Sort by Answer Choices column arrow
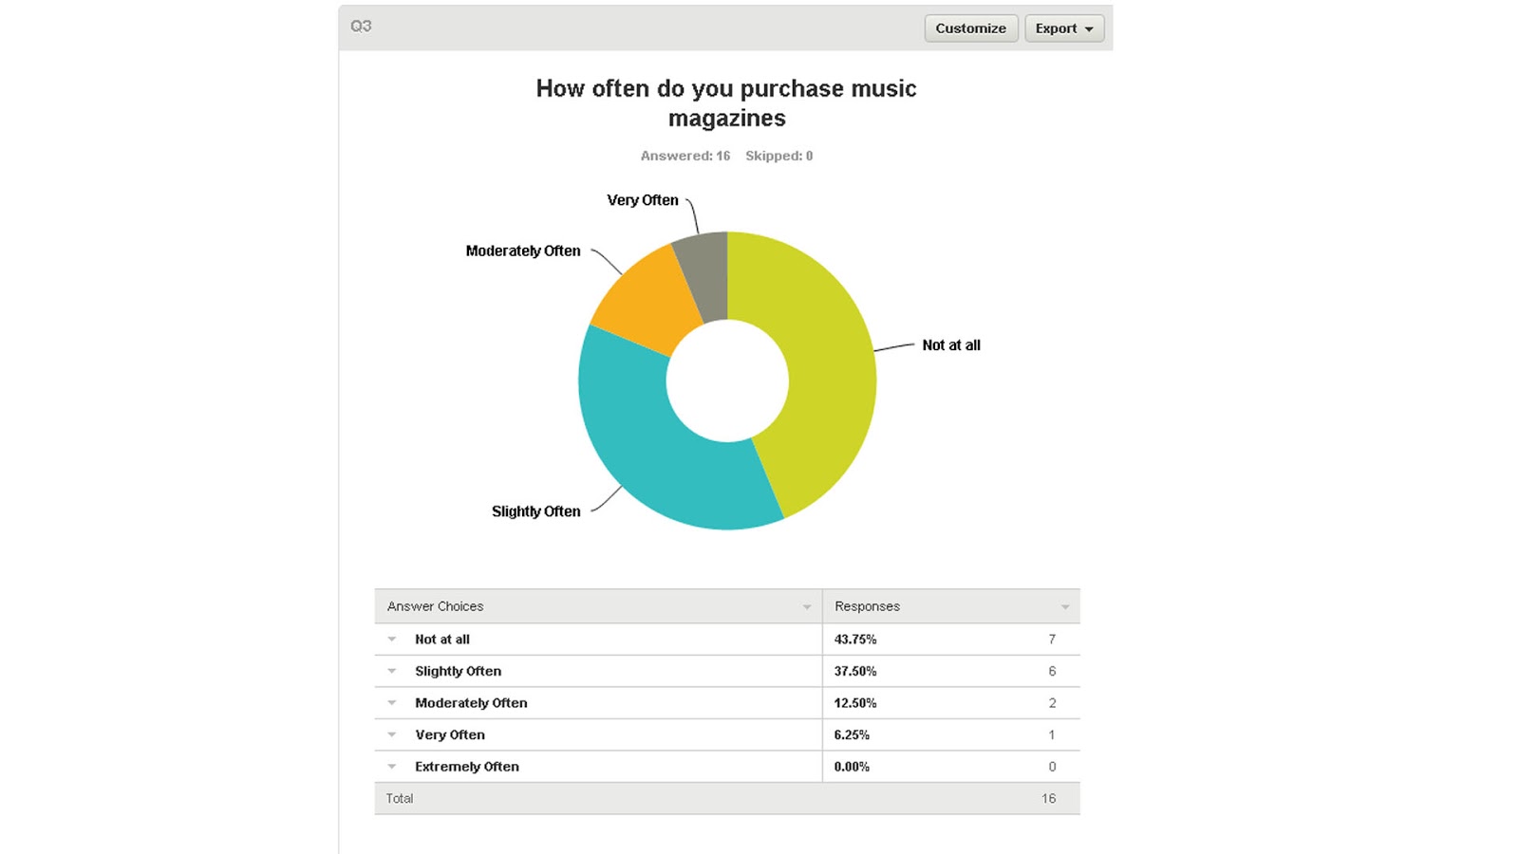The height and width of the screenshot is (854, 1519). [807, 607]
